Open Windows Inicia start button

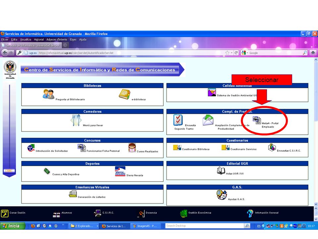pos(13,226)
